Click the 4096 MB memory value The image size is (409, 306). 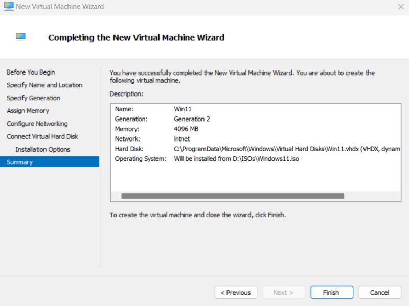tap(186, 129)
